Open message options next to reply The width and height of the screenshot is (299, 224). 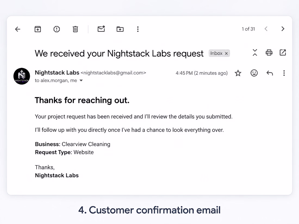click(284, 73)
